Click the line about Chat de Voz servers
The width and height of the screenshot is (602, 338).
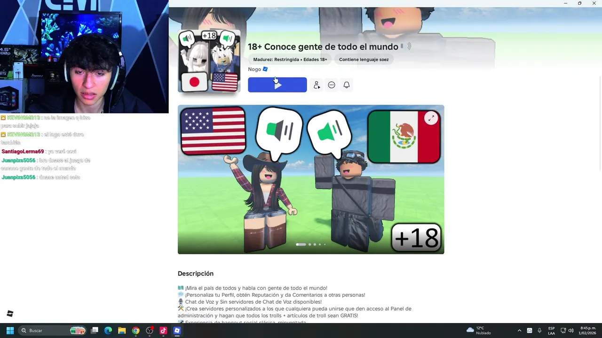point(250,302)
